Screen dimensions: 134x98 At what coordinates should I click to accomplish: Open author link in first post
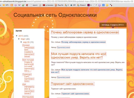[x=64, y=47]
